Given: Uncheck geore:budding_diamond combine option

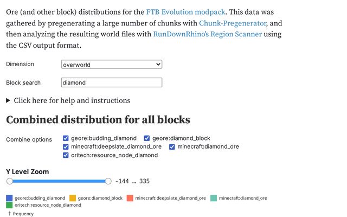Looking at the screenshot, I should 66,138.
